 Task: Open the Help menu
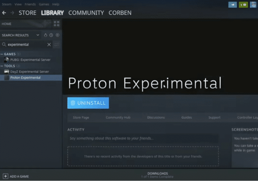[56, 4]
